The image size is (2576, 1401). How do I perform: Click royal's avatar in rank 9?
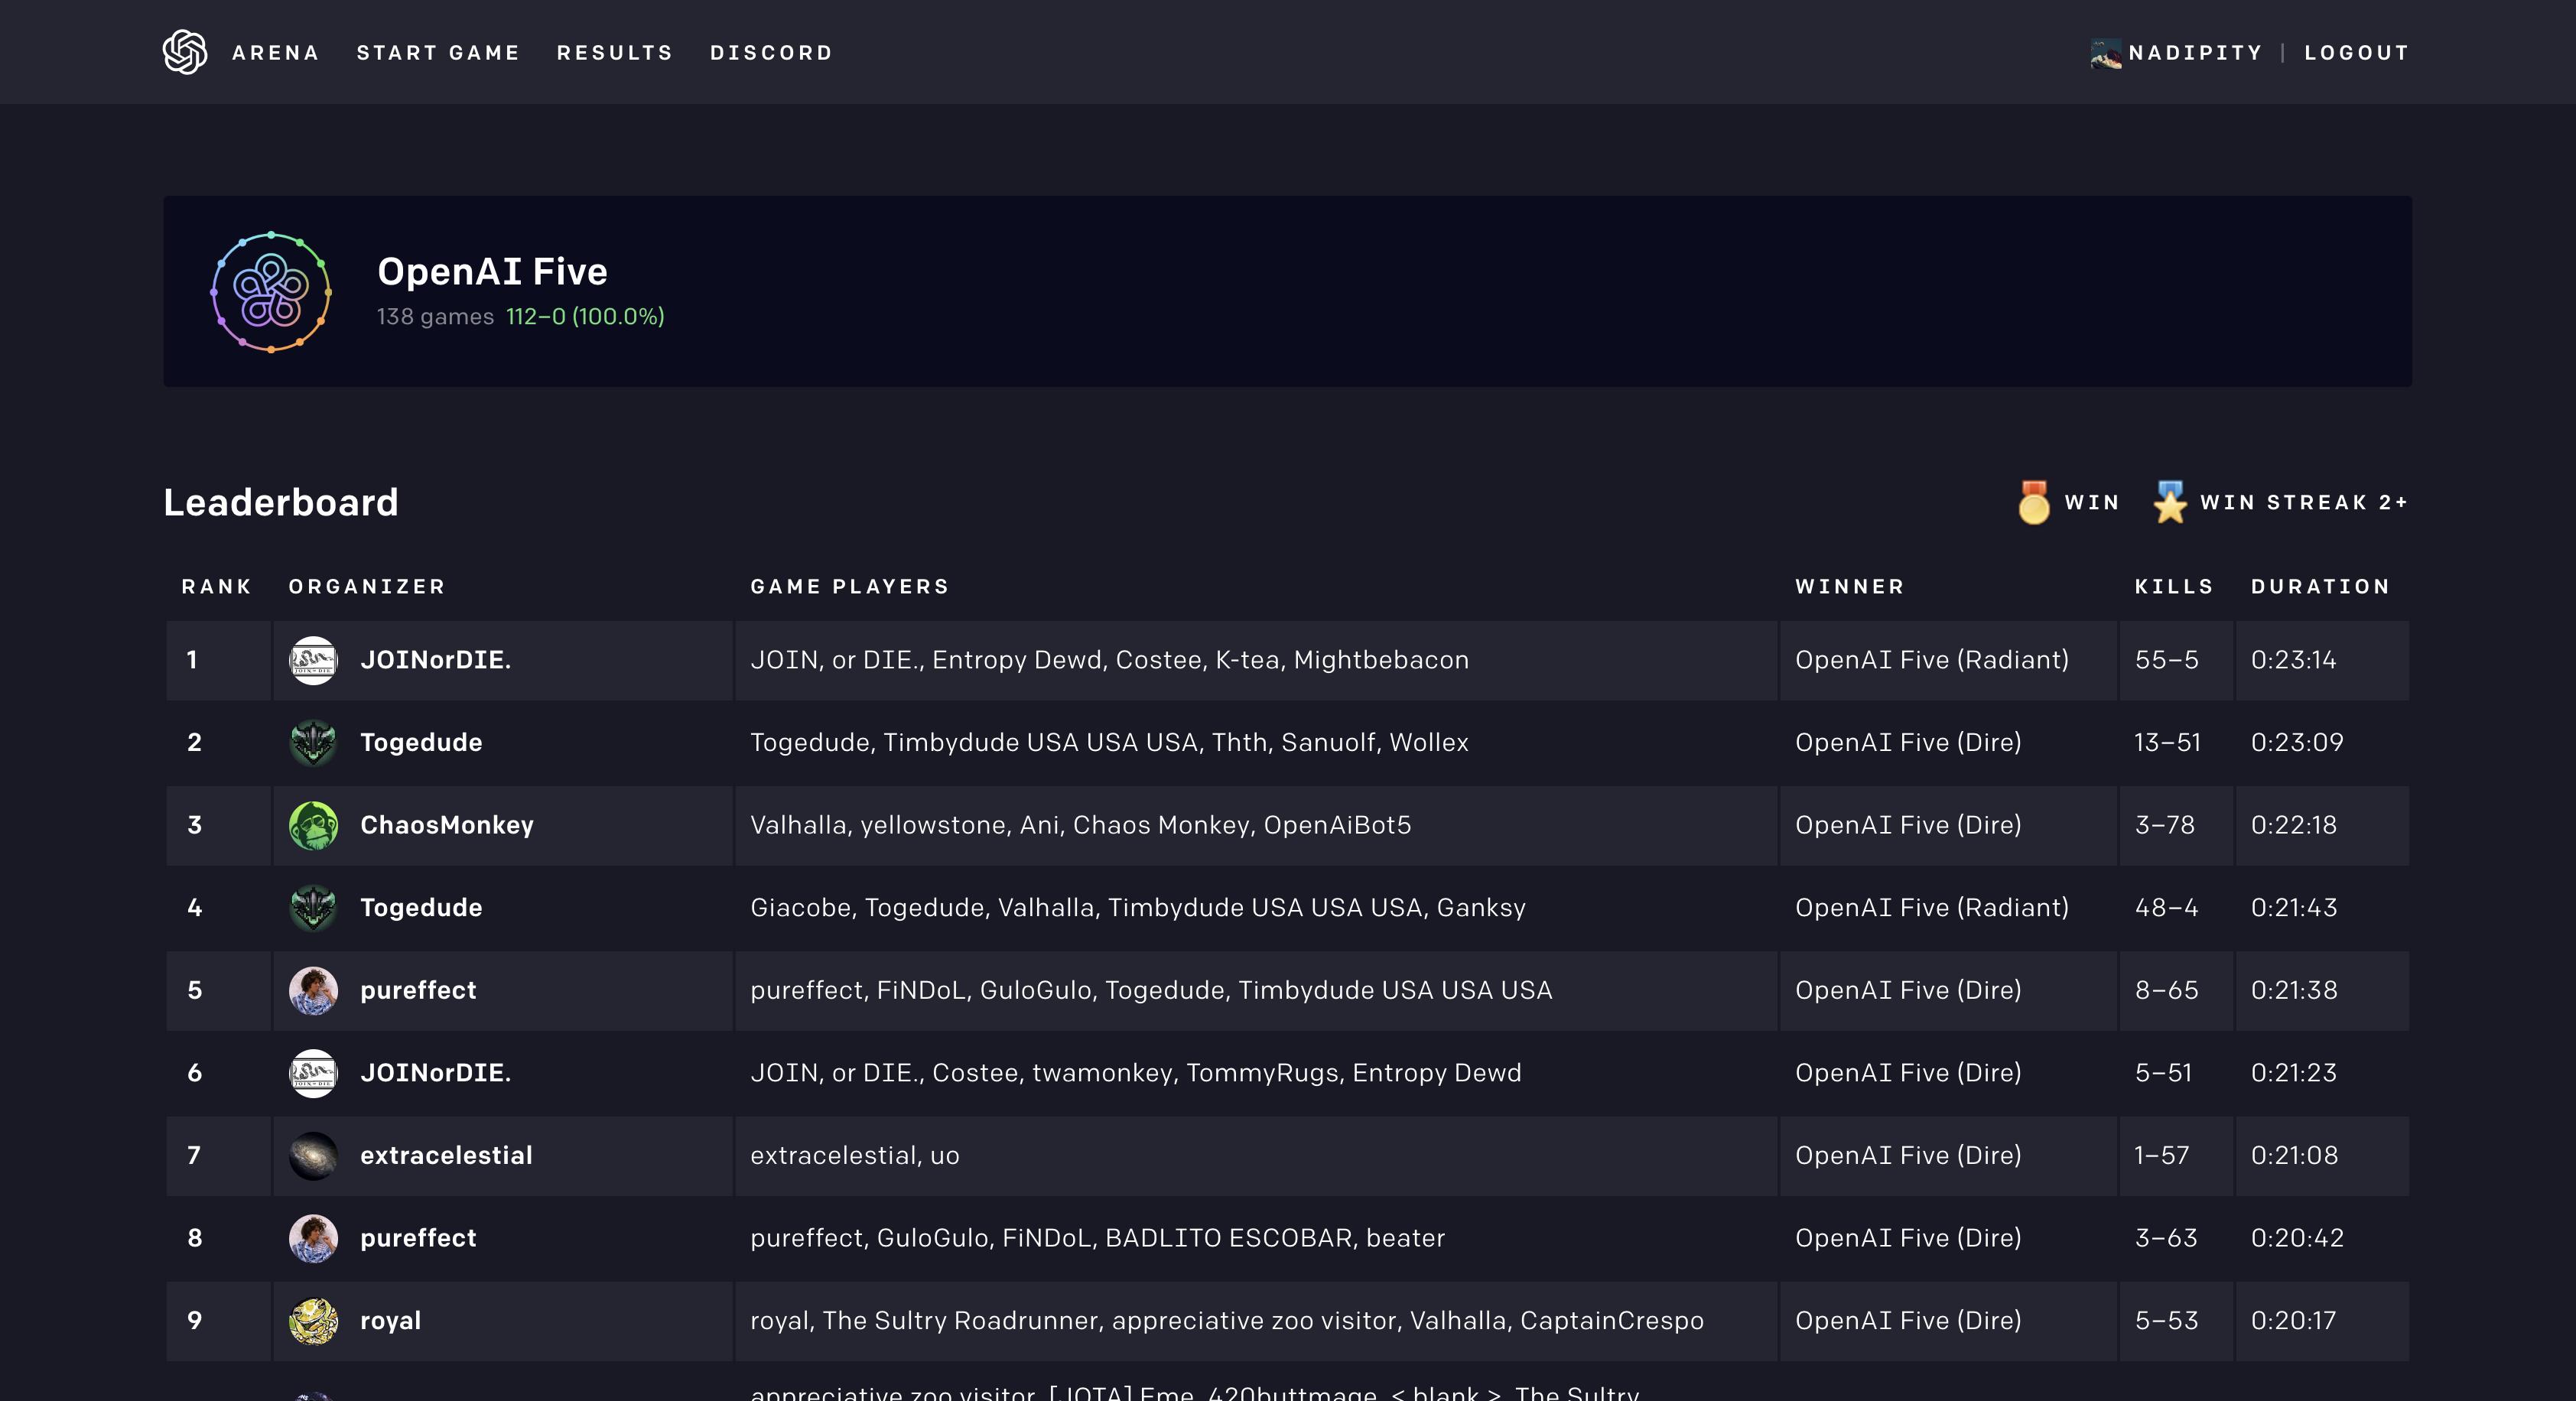313,1321
